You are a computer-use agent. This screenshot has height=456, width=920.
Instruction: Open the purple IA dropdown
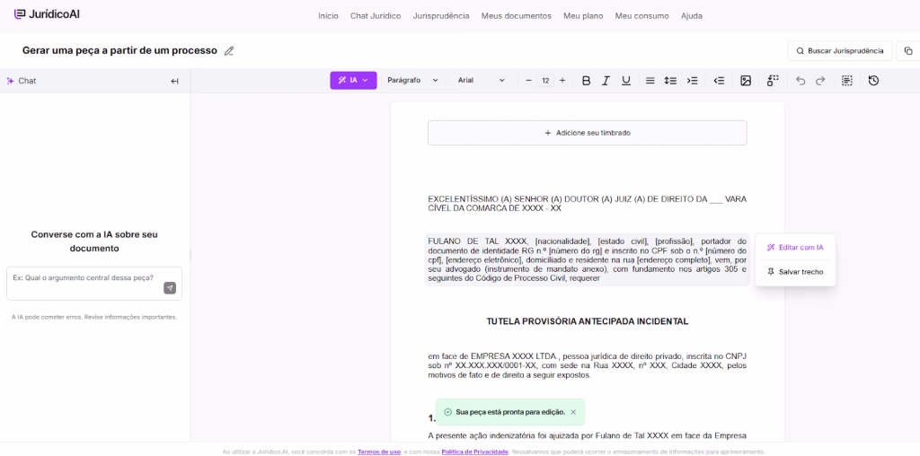(x=353, y=80)
